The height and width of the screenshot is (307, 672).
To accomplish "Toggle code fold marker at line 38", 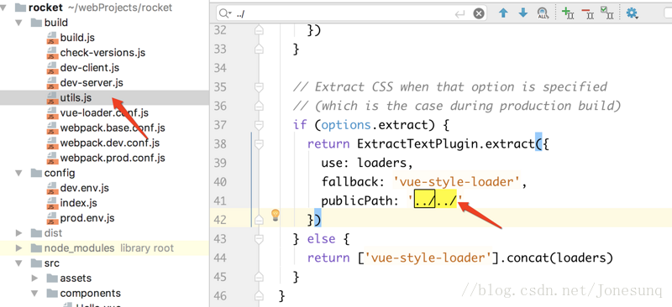I will click(x=259, y=144).
